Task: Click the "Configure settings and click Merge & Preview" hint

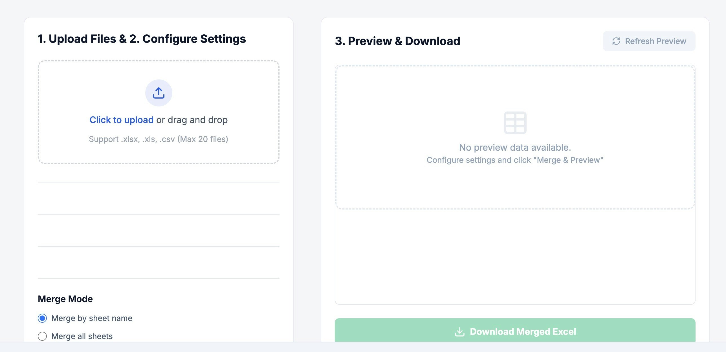Action: (515, 160)
